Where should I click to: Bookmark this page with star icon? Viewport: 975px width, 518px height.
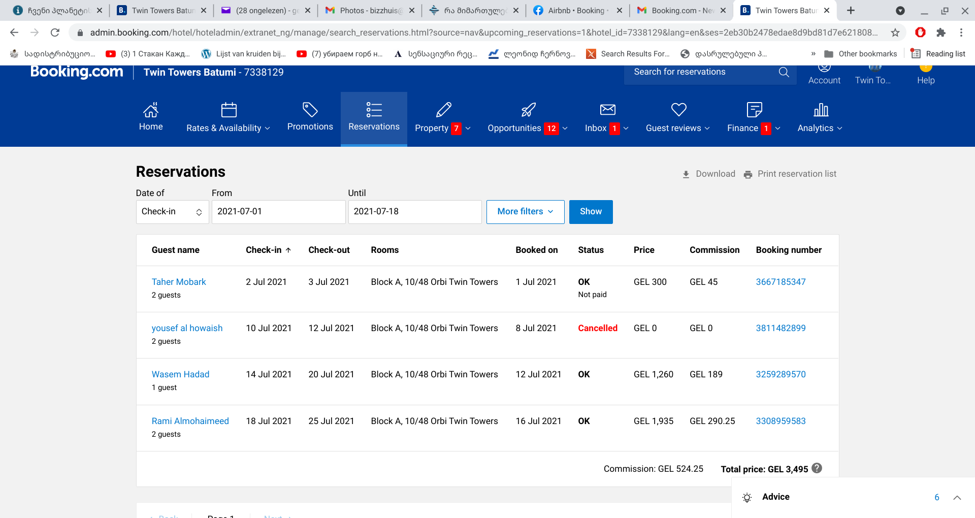pyautogui.click(x=895, y=33)
